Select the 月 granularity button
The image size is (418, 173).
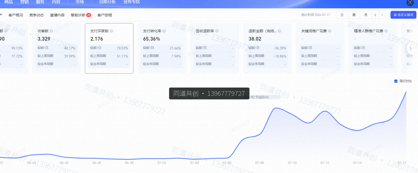pyautogui.click(x=366, y=15)
